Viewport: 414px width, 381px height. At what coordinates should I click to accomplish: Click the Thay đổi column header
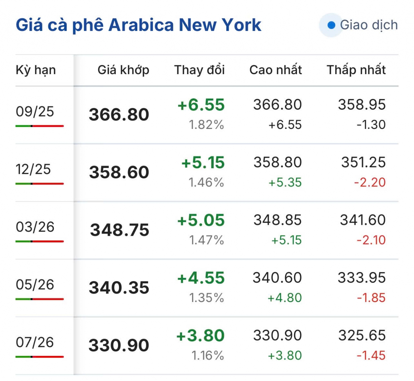point(199,70)
